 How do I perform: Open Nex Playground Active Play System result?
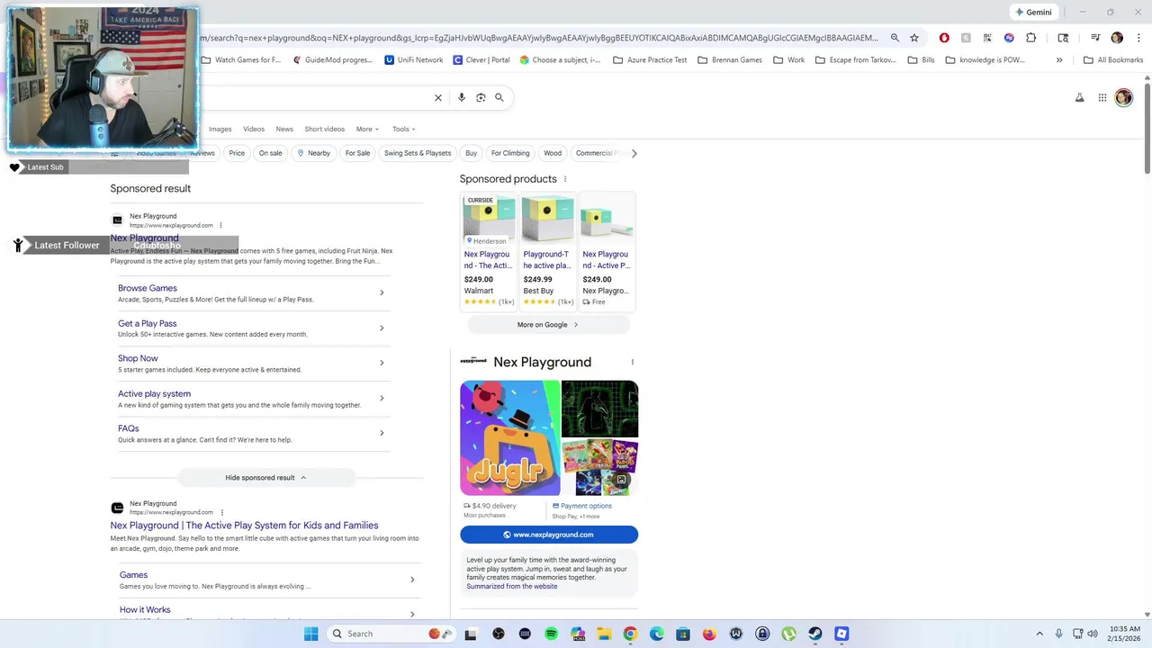coord(244,526)
